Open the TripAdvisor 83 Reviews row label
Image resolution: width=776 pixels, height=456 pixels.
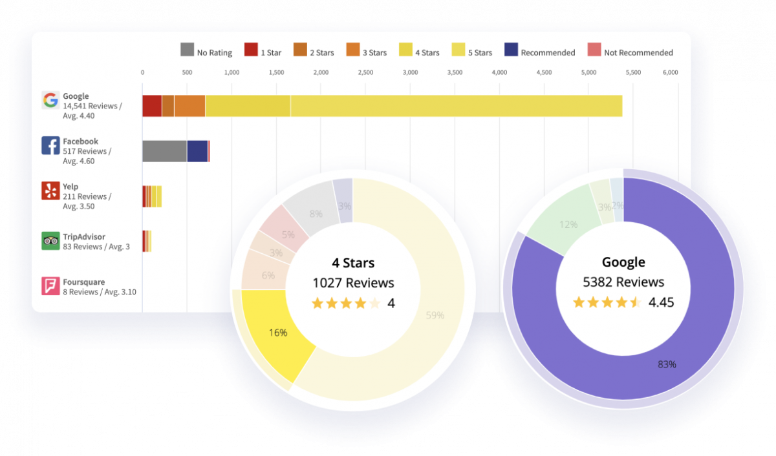96,242
